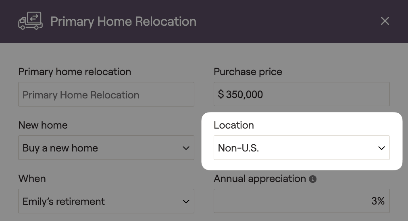Viewport: 408px width, 221px height.
Task: Click the Annual appreciation 3% field
Action: 302,201
